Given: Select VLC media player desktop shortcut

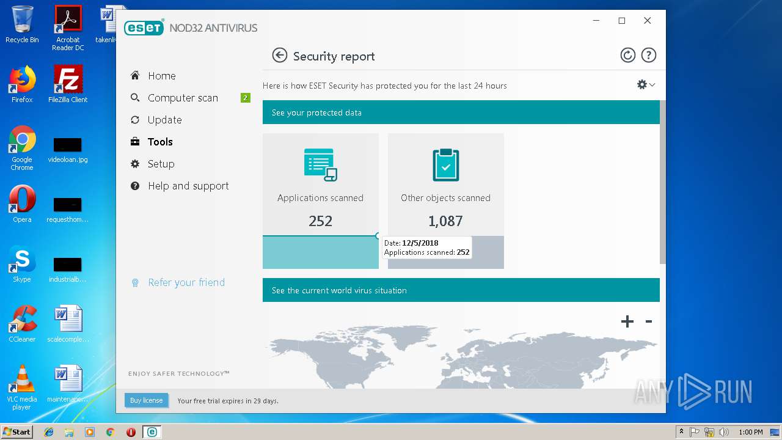Looking at the screenshot, I should tap(22, 387).
